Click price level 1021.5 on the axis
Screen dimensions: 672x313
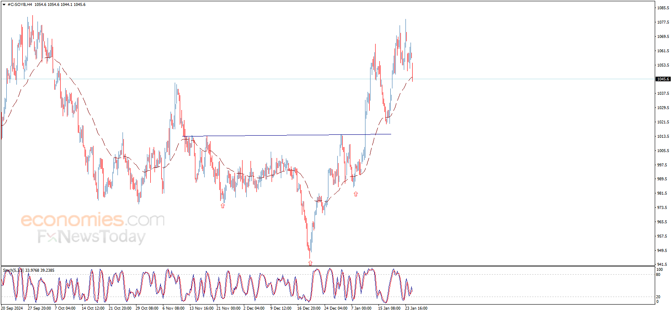(x=663, y=122)
